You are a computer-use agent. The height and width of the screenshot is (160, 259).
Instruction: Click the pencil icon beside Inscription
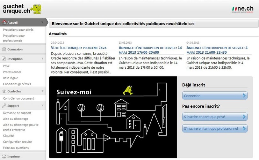[x=4, y=59]
